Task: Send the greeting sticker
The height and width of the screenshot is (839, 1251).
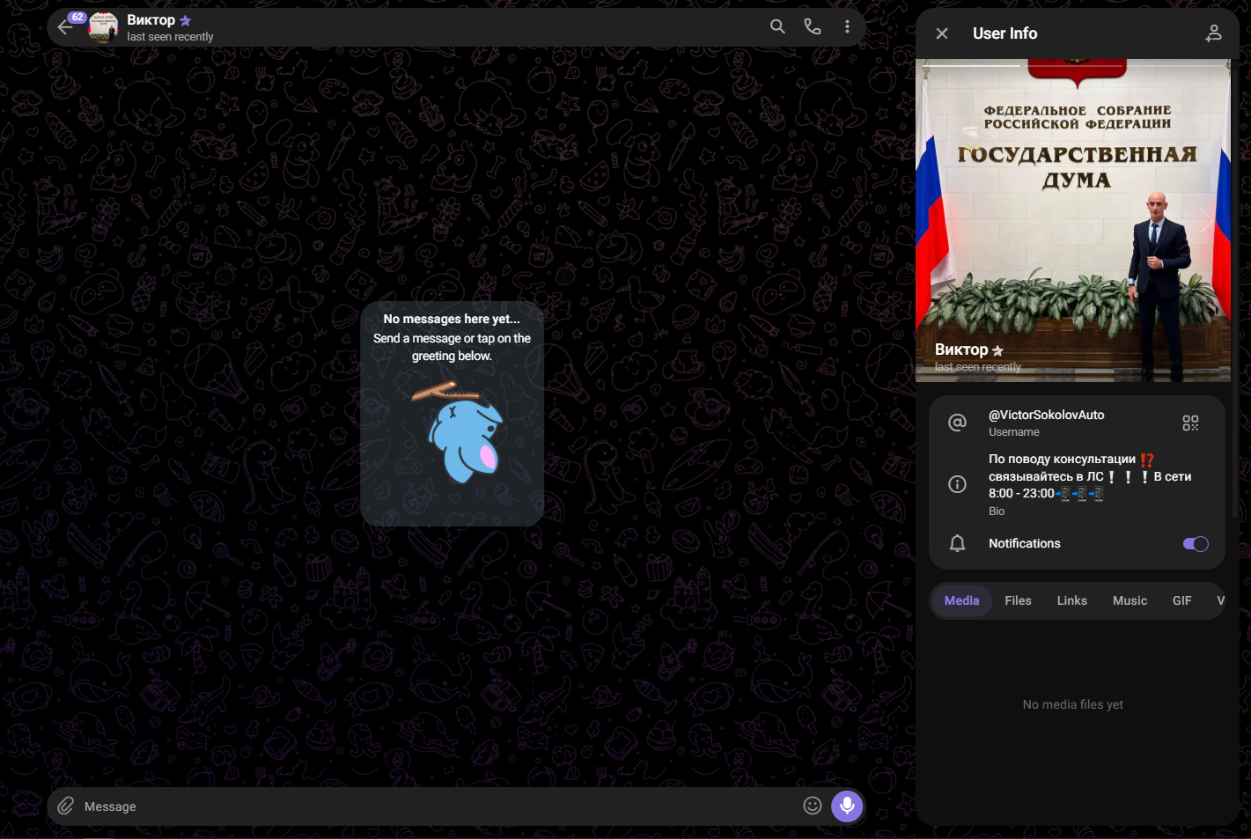Action: 455,431
